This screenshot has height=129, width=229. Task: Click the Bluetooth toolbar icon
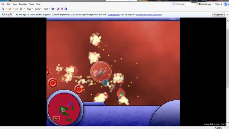pyautogui.click(x=66, y=9)
